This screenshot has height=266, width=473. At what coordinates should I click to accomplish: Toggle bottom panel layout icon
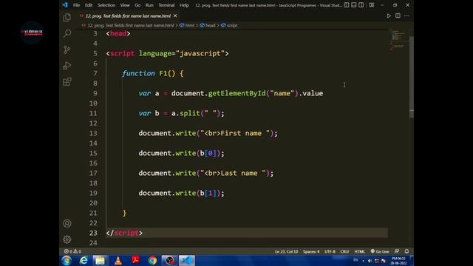click(354, 5)
